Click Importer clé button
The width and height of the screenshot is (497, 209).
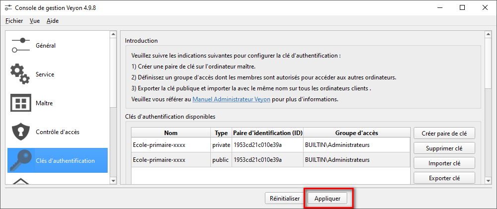click(x=444, y=163)
